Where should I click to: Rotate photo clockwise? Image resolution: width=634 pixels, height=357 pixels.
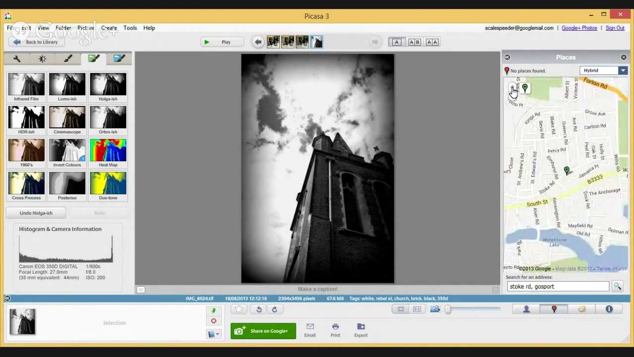tap(274, 309)
